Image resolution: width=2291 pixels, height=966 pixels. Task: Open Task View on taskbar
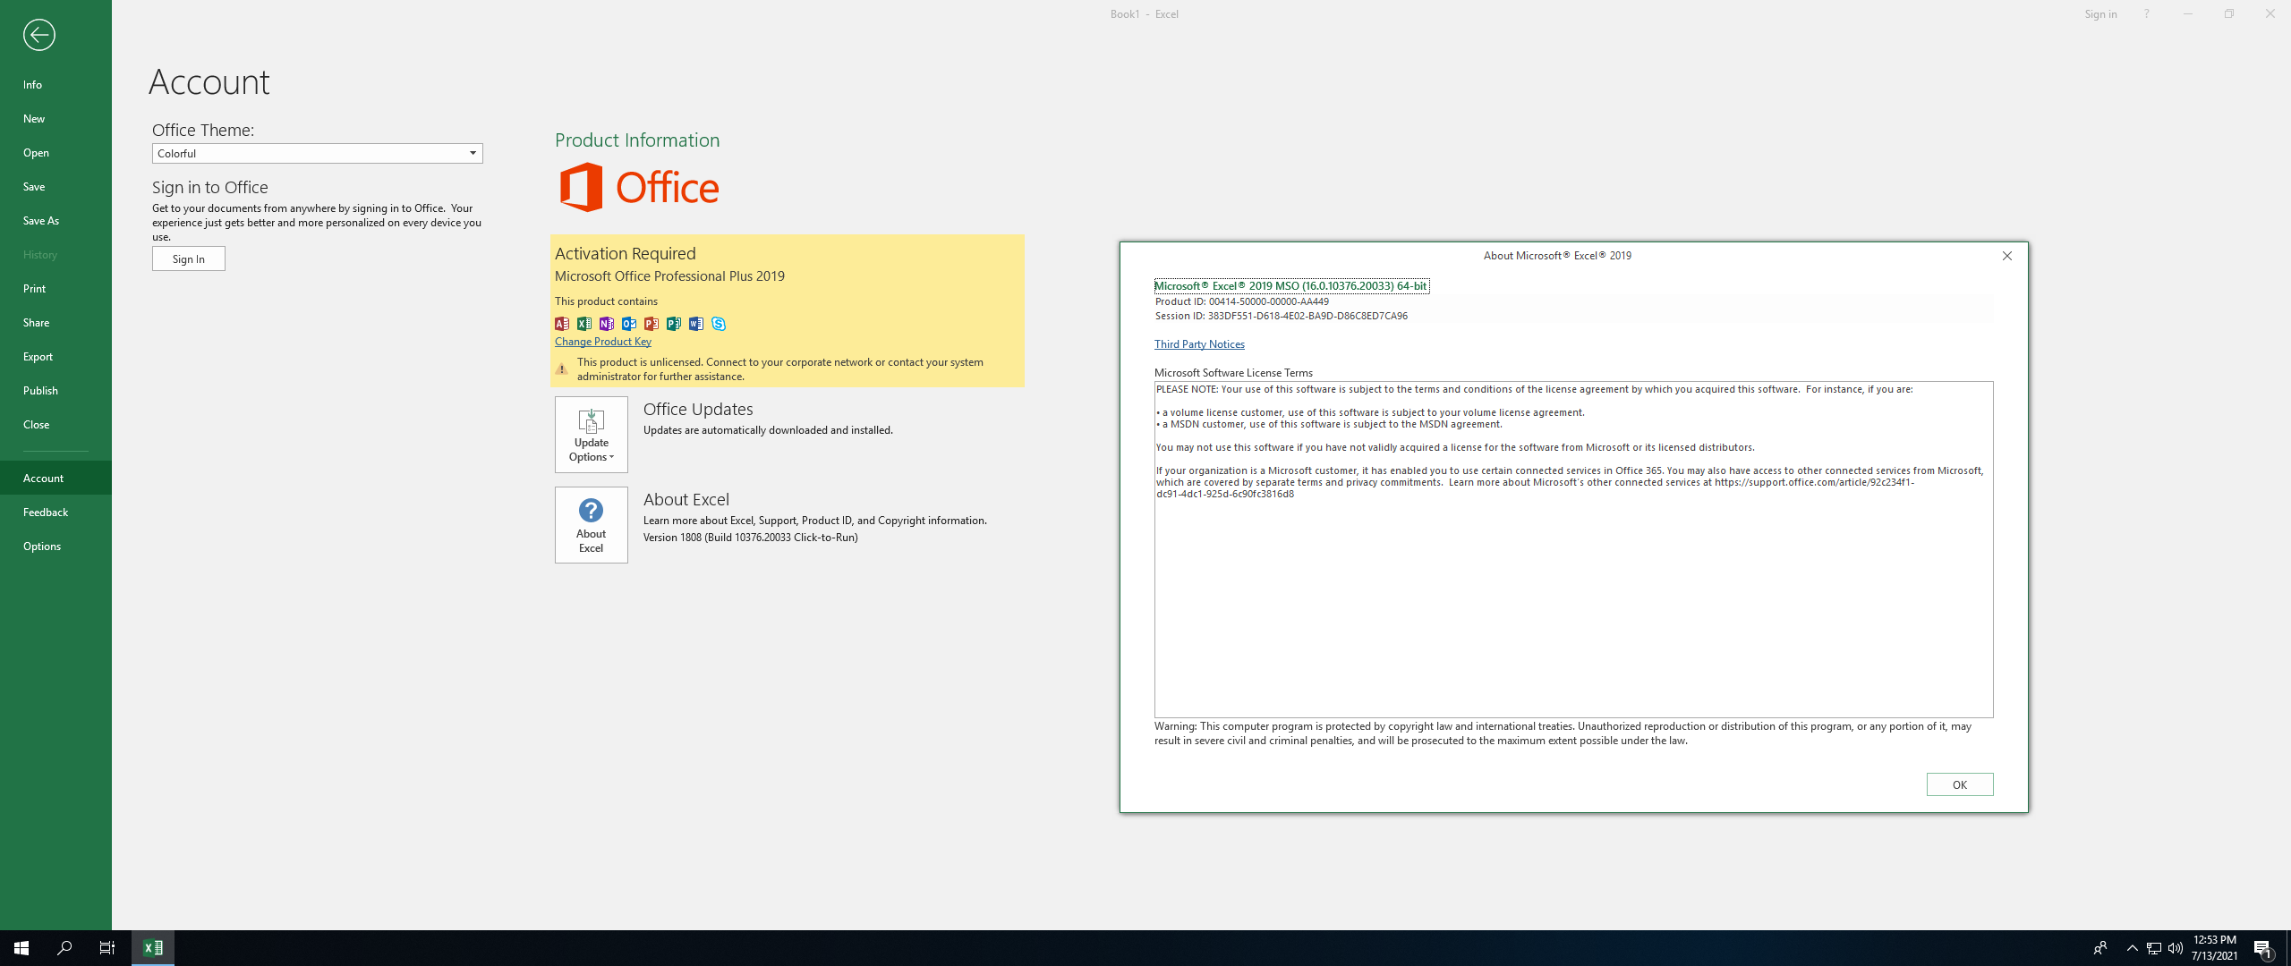[107, 948]
